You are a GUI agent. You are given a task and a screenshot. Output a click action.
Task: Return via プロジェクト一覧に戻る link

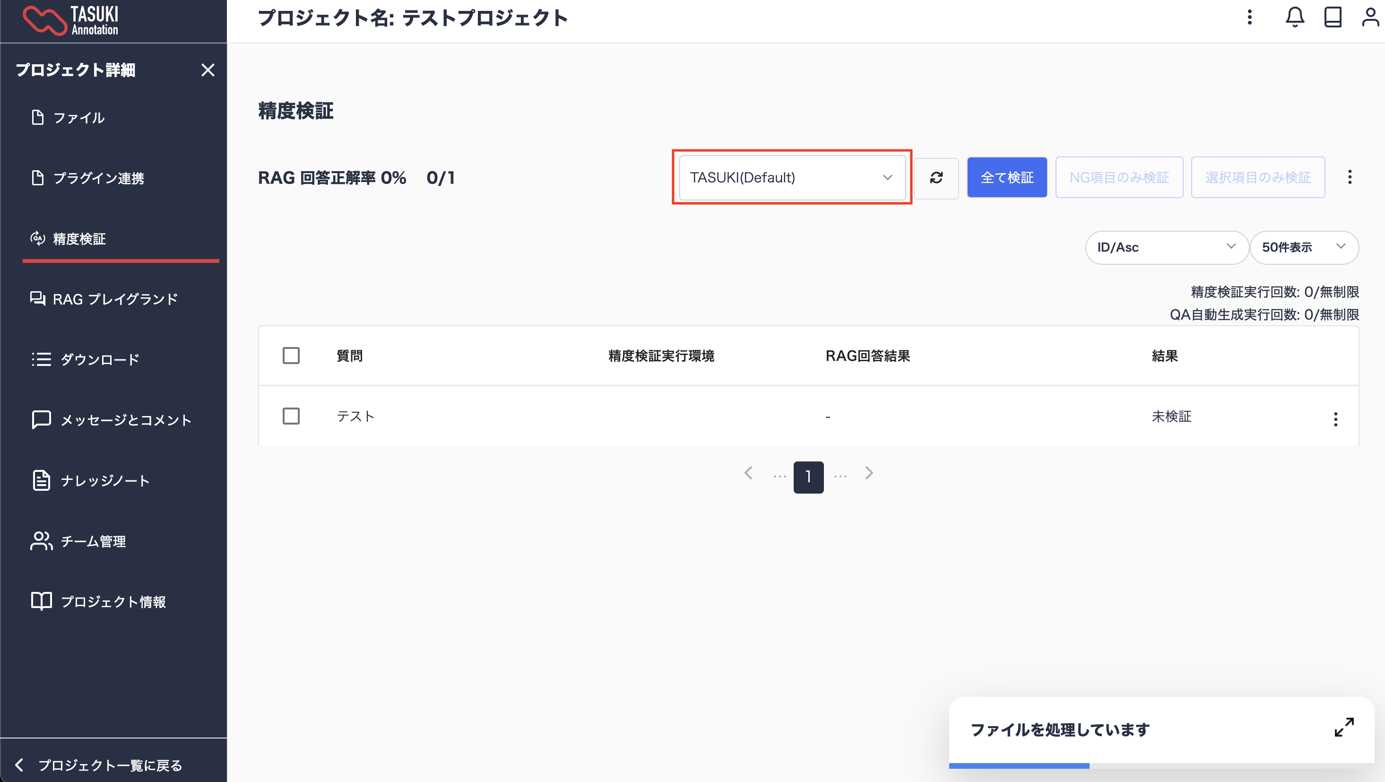point(109,765)
